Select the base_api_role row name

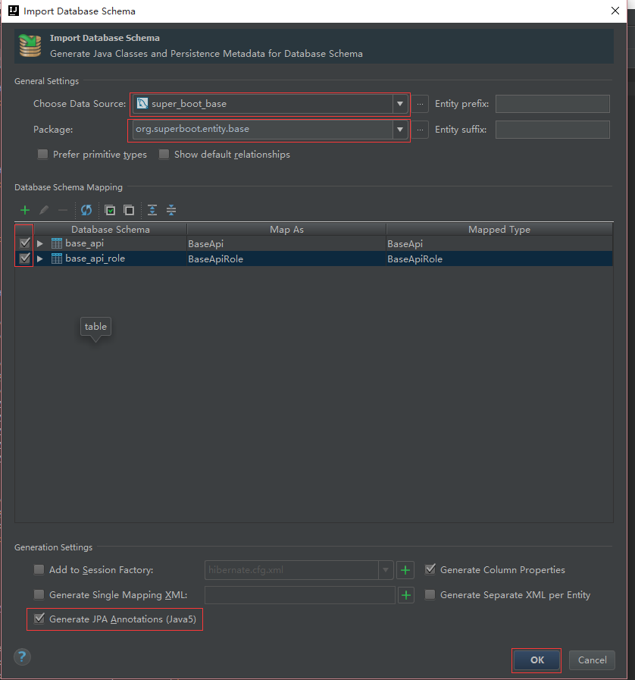[x=95, y=259]
